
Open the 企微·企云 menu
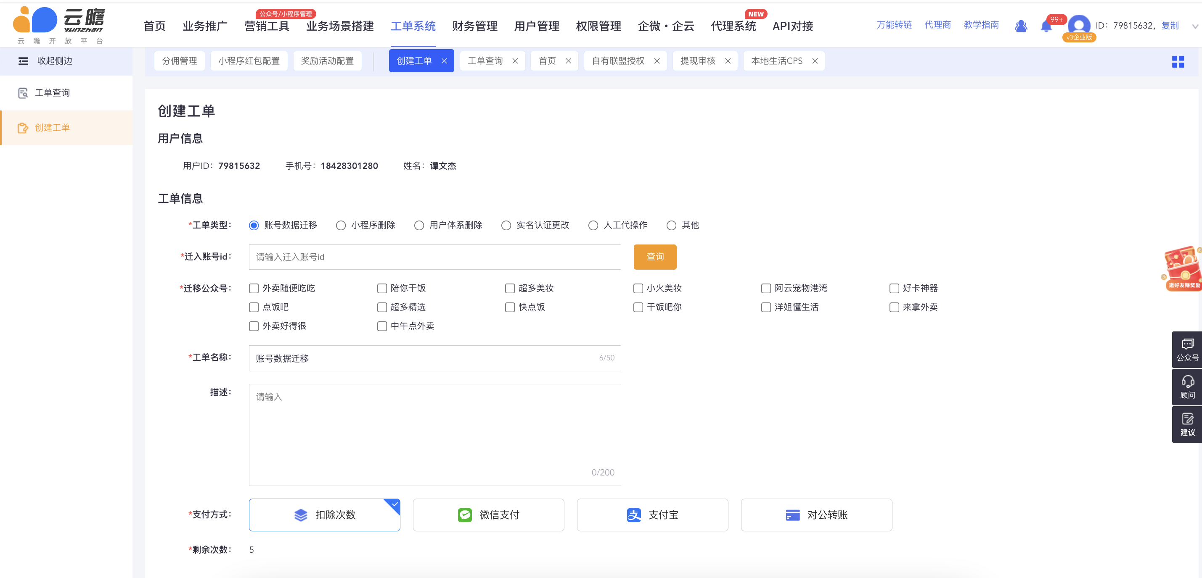(x=666, y=26)
